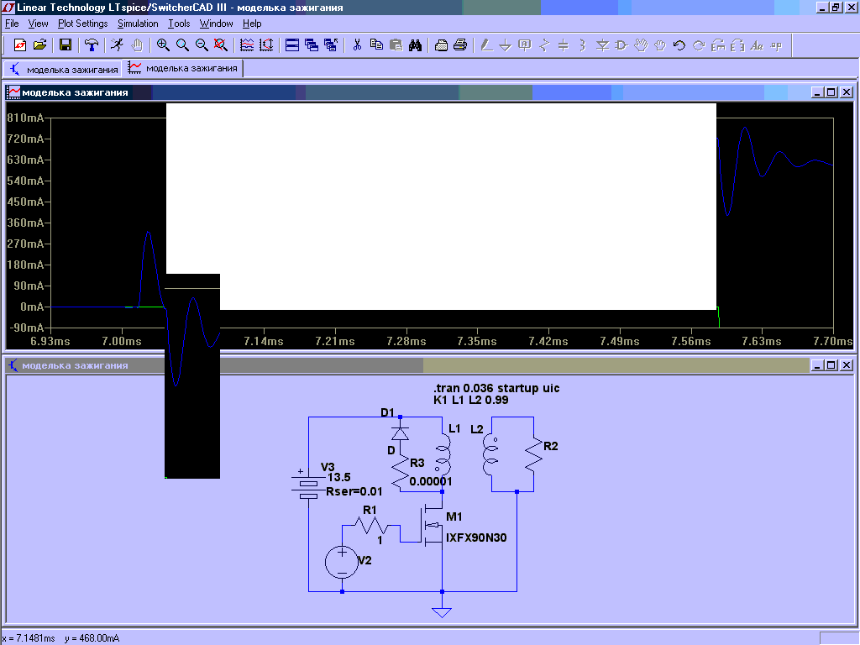Viewport: 860px width, 645px height.
Task: Save using the floppy disk icon
Action: [x=66, y=45]
